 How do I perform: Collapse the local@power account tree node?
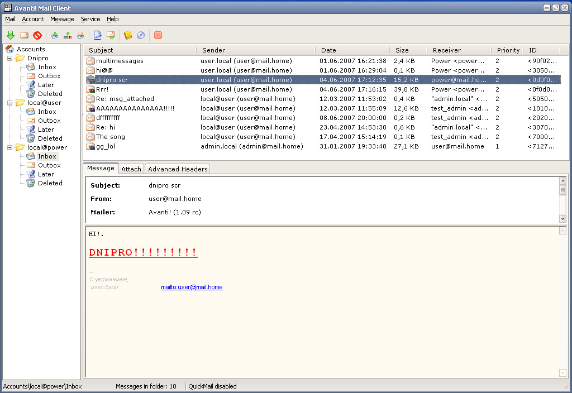pyautogui.click(x=10, y=147)
